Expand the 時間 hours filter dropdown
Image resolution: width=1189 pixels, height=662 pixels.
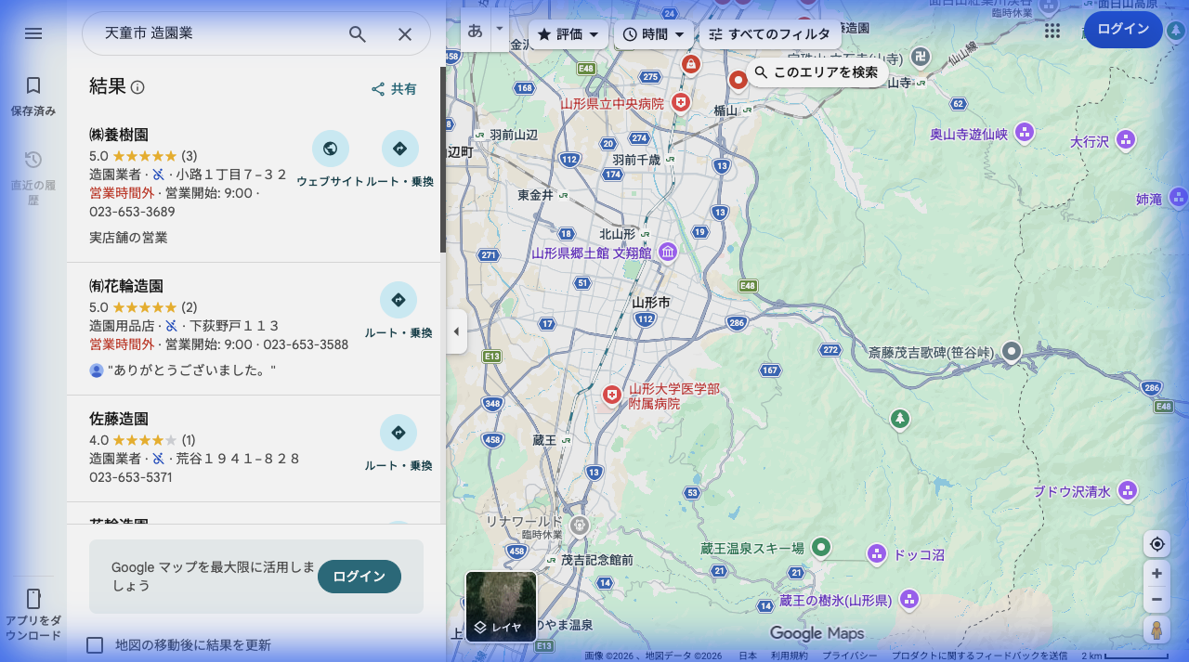click(654, 34)
